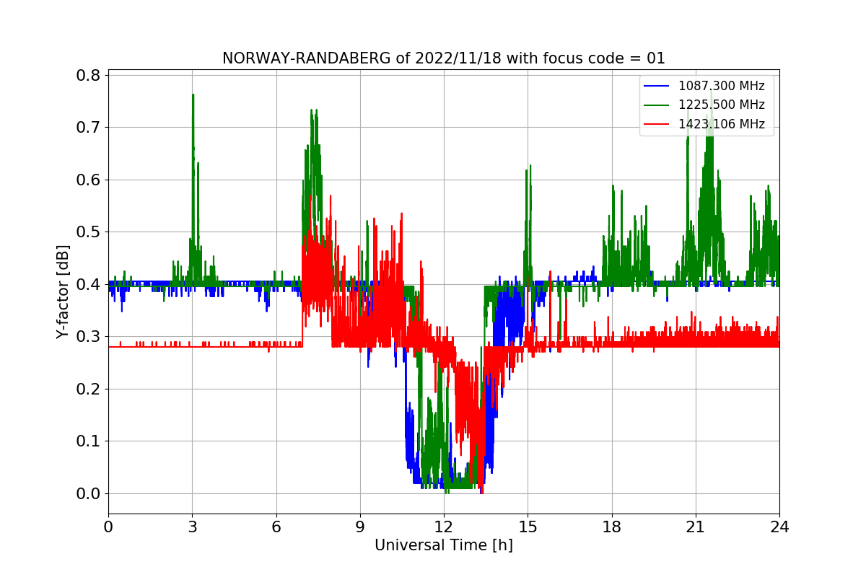Screen dimensions: 866x577
Task: Click the Y-factor [dB] axis label
Action: point(64,292)
